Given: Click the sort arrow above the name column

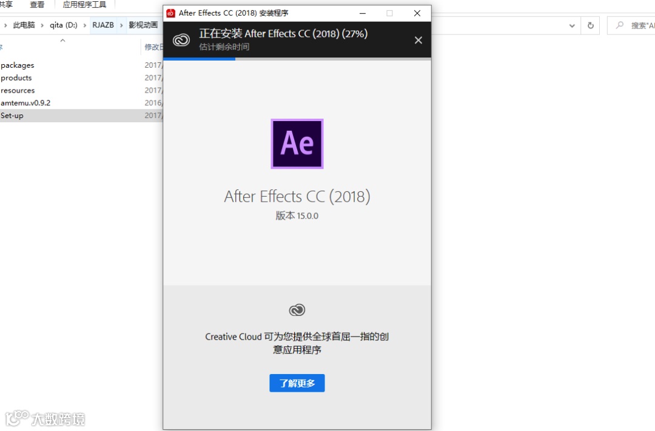Looking at the screenshot, I should [62, 41].
